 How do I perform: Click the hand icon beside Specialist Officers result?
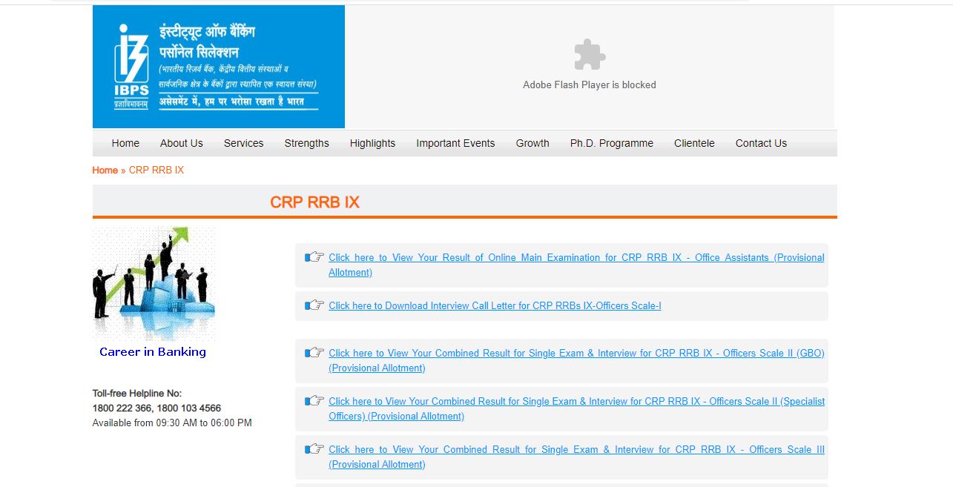pos(314,401)
